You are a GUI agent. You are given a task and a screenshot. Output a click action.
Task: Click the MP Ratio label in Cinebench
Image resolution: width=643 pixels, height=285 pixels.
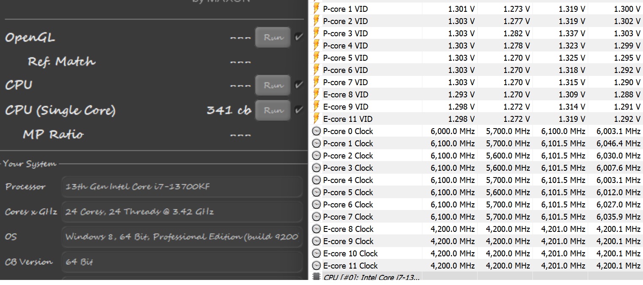tap(53, 134)
